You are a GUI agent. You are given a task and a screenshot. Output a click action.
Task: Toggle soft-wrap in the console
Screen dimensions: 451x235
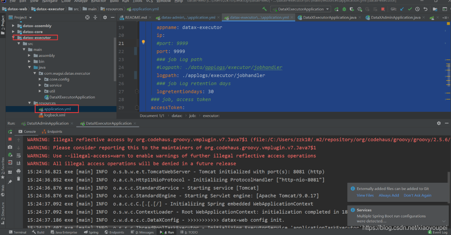[x=18, y=155]
